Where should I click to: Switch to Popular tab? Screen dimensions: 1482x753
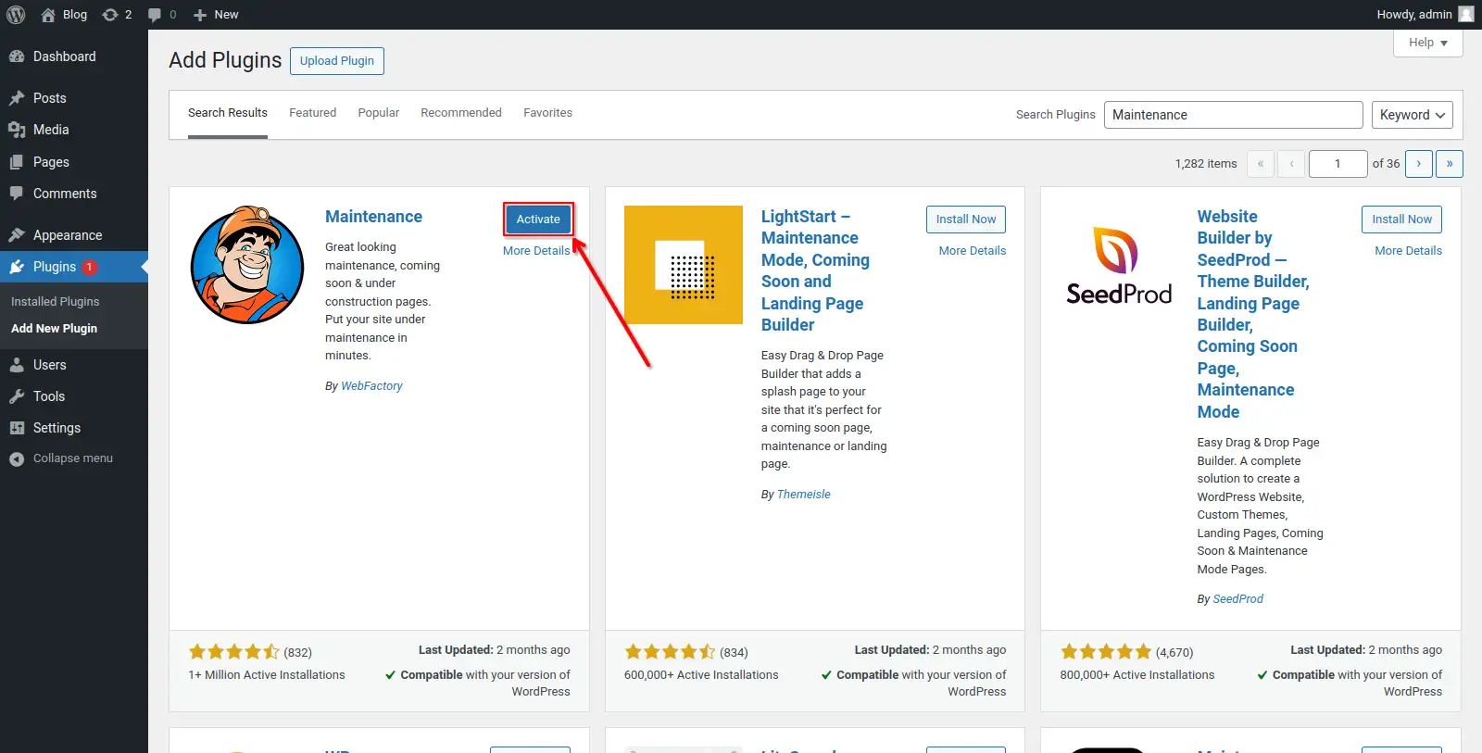[x=379, y=113]
